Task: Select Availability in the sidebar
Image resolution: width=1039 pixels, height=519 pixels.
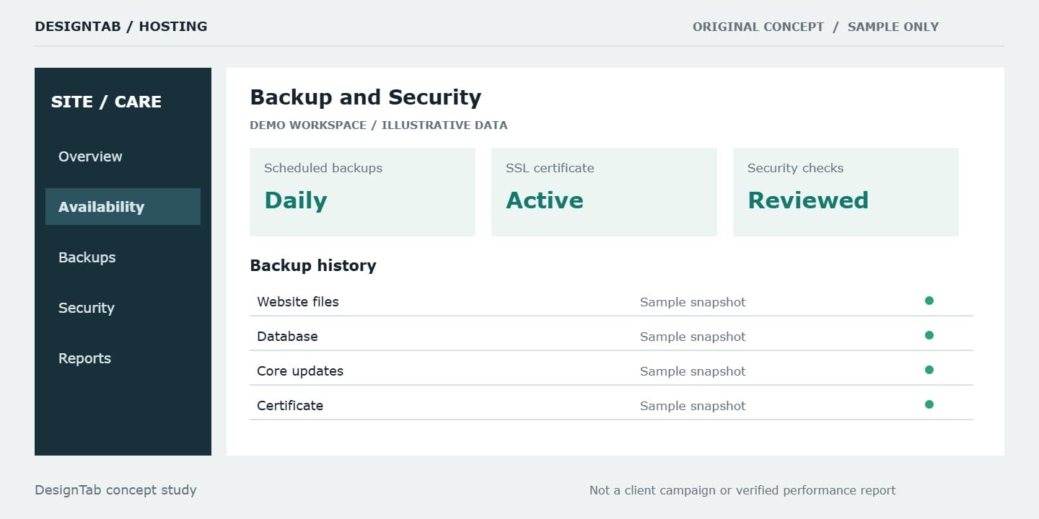Action: point(123,207)
